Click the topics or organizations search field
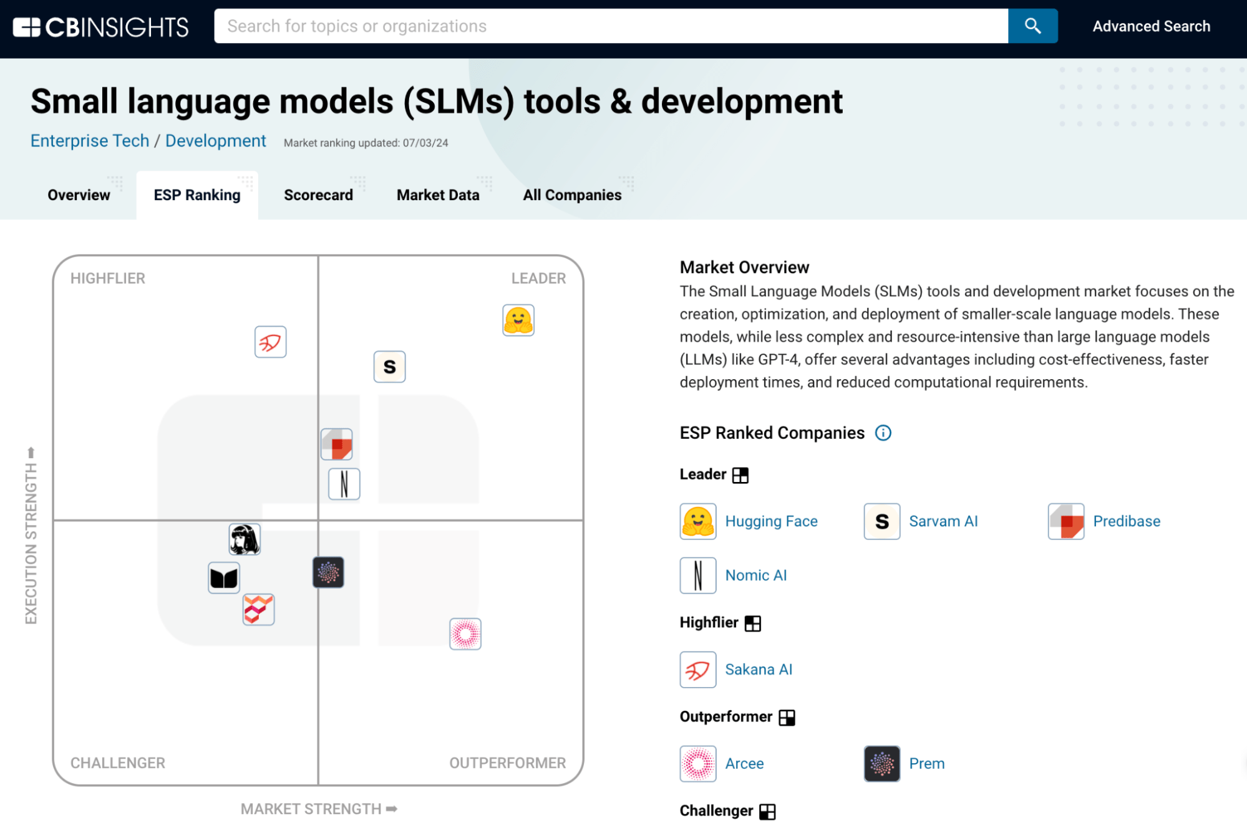 (611, 26)
